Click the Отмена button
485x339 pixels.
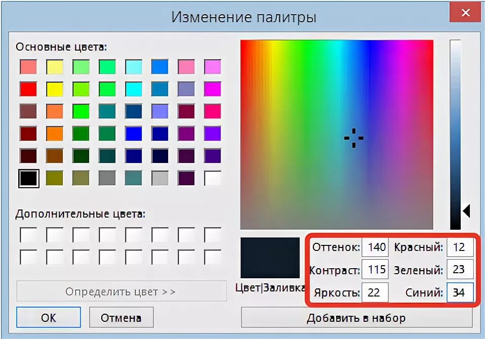[x=122, y=317]
